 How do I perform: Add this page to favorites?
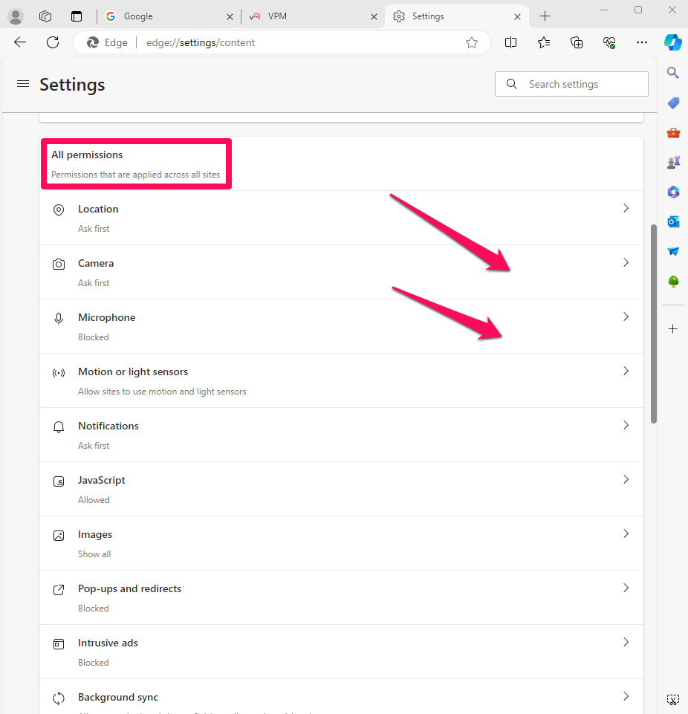coord(472,42)
